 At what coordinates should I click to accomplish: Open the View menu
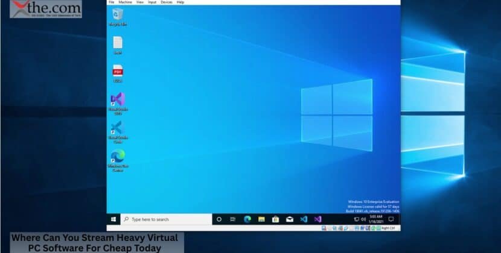pyautogui.click(x=140, y=2)
